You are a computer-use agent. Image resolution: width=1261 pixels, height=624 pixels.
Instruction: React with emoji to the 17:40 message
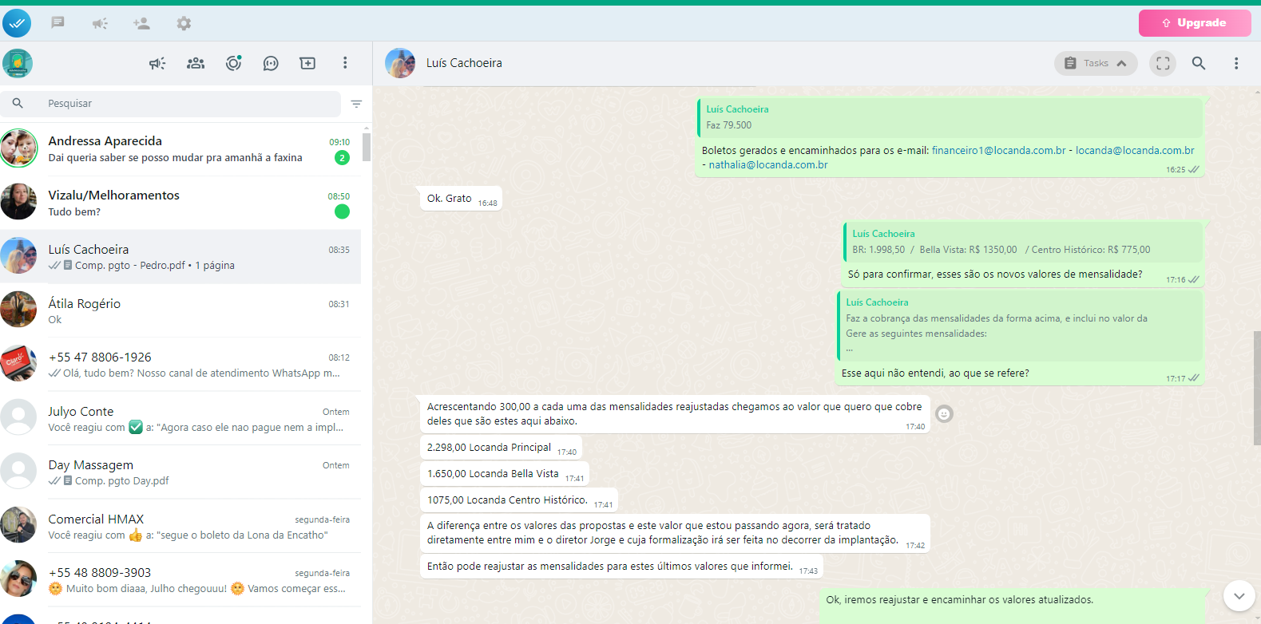click(x=944, y=413)
